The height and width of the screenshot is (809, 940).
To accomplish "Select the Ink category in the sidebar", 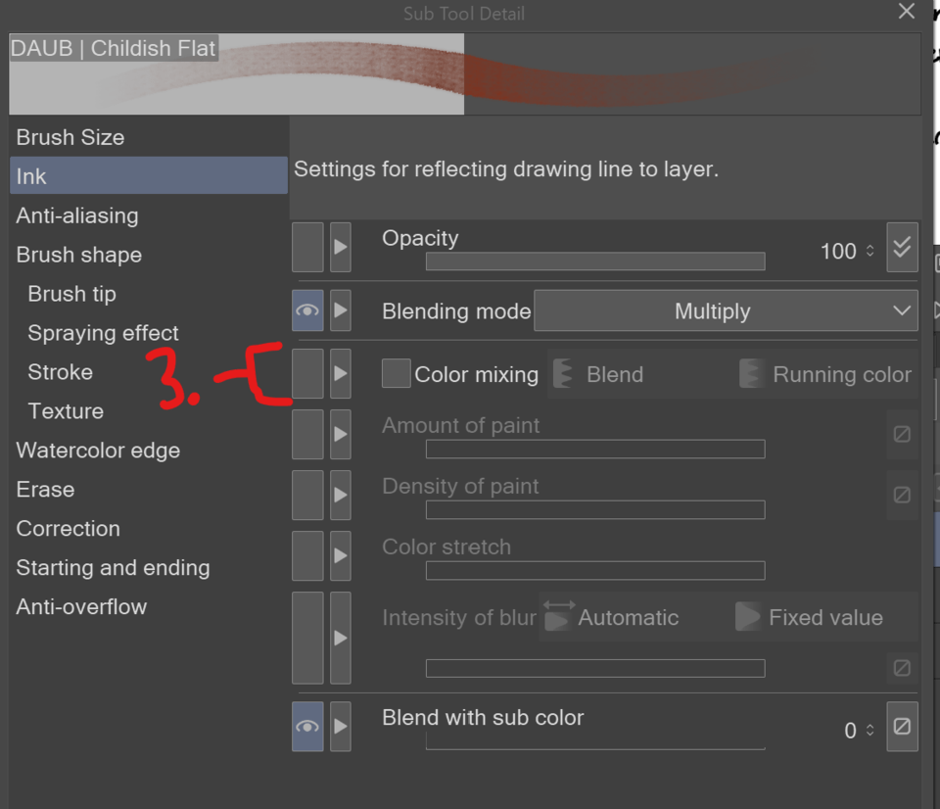I will (x=147, y=176).
